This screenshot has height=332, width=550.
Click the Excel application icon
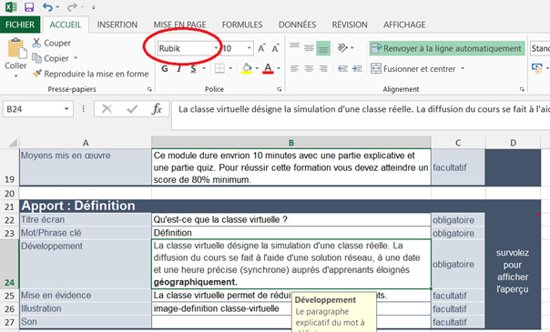click(11, 7)
